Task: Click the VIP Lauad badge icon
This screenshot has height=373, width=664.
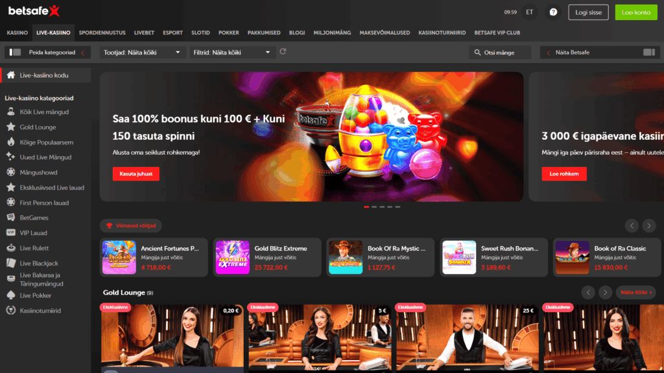Action: click(x=10, y=233)
